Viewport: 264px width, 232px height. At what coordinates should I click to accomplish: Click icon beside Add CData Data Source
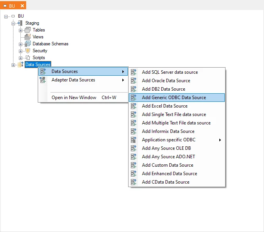[134, 182]
